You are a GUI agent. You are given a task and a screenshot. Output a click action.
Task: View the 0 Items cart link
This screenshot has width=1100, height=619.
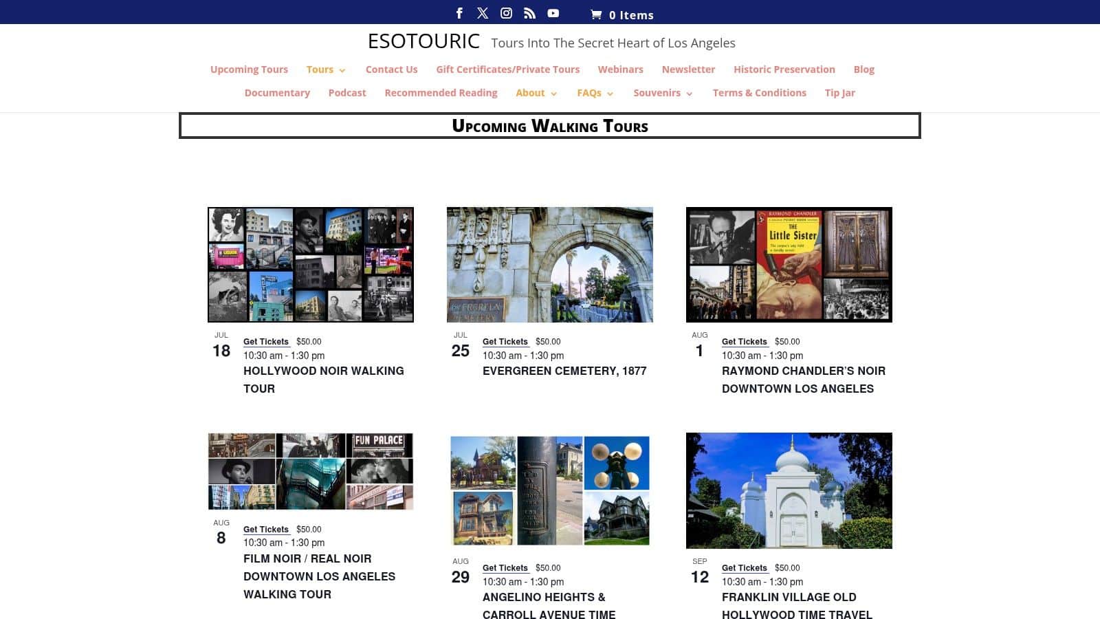tap(630, 15)
